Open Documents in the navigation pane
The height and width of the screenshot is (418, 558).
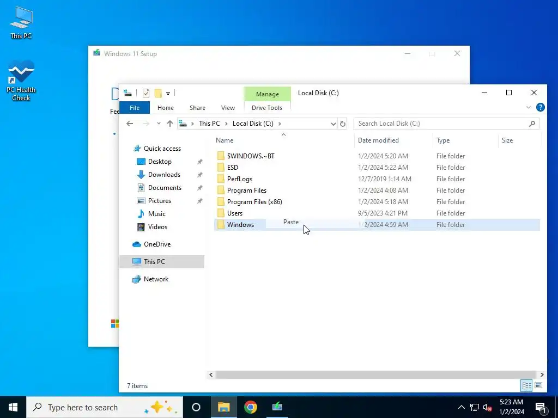[x=165, y=188]
